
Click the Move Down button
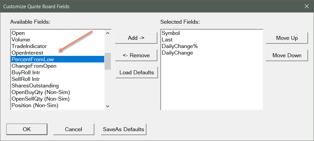tap(287, 56)
